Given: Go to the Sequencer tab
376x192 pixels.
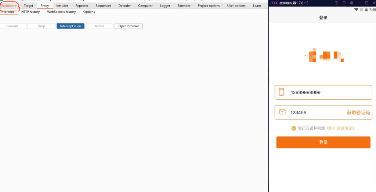Looking at the screenshot, I should [103, 6].
